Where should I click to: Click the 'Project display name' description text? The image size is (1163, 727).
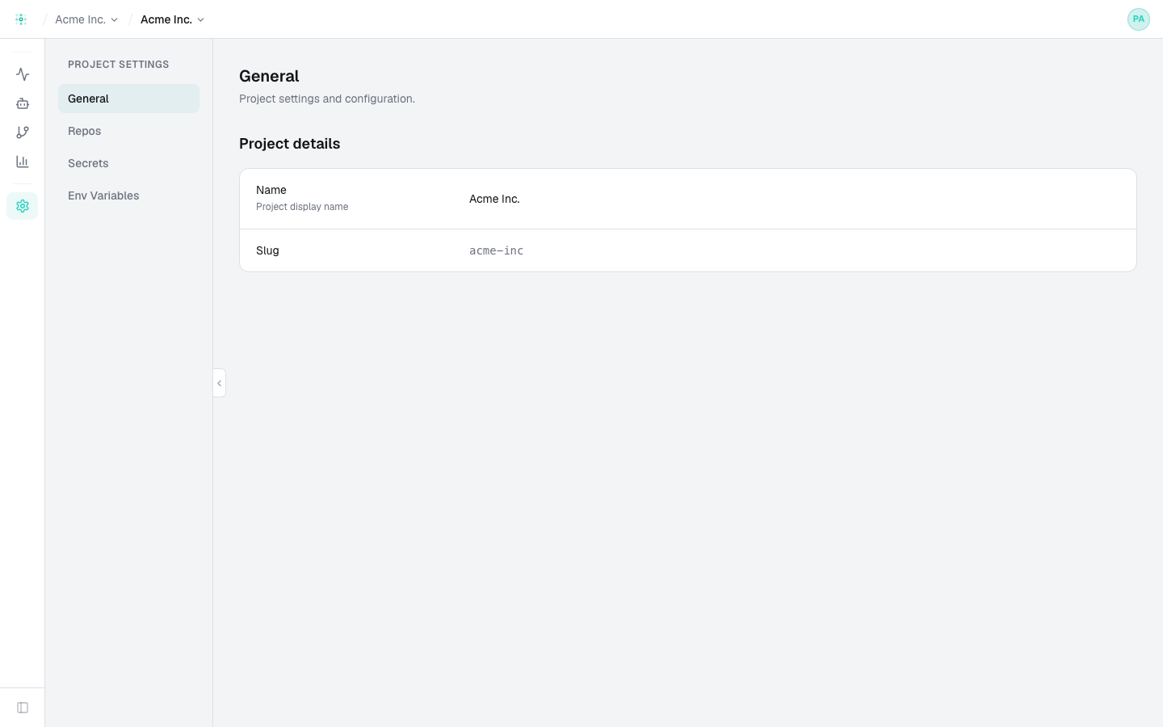click(302, 207)
